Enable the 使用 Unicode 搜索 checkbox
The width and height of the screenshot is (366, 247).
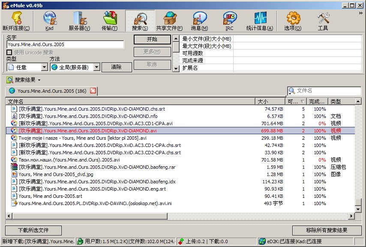point(9,52)
